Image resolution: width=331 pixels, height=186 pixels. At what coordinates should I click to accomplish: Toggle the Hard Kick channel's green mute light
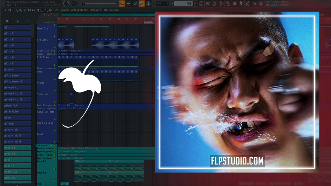pyautogui.click(x=55, y=25)
